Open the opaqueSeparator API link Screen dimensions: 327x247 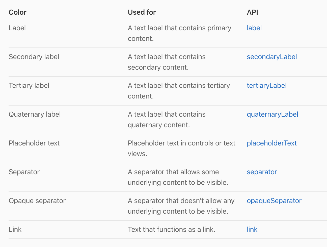pyautogui.click(x=274, y=201)
